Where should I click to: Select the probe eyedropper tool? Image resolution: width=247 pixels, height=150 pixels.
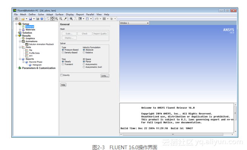tap(65, 19)
